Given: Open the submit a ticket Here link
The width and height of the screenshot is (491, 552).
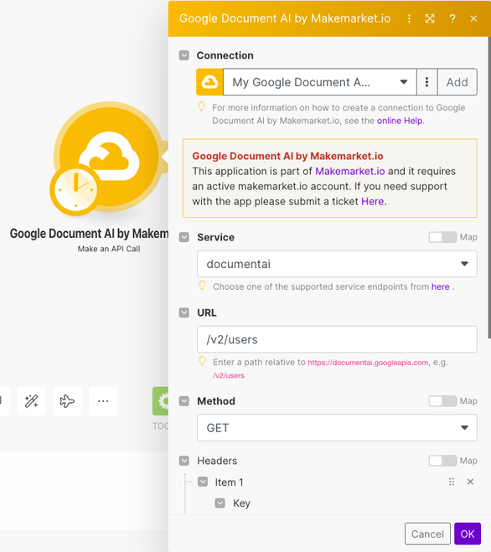Looking at the screenshot, I should pyautogui.click(x=372, y=201).
